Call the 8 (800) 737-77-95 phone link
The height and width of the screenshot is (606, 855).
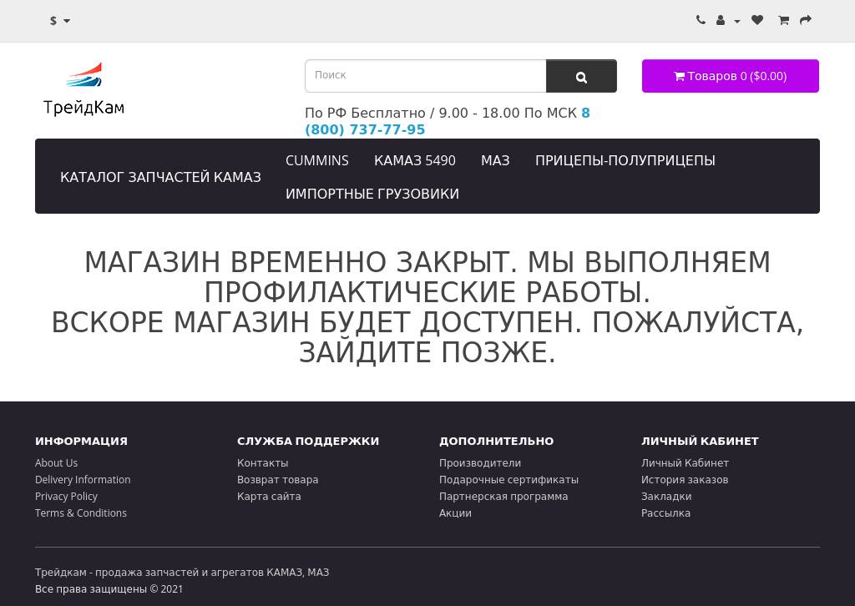(x=365, y=129)
